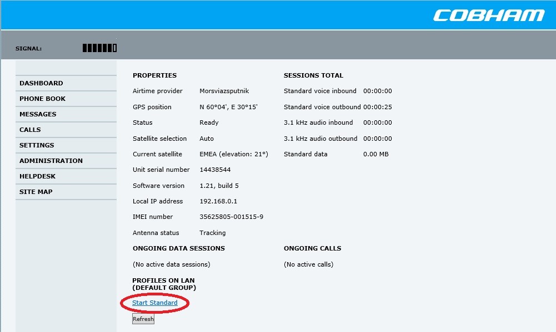Image resolution: width=556 pixels, height=332 pixels.
Task: Open the Dashboard menu item
Action: point(41,83)
